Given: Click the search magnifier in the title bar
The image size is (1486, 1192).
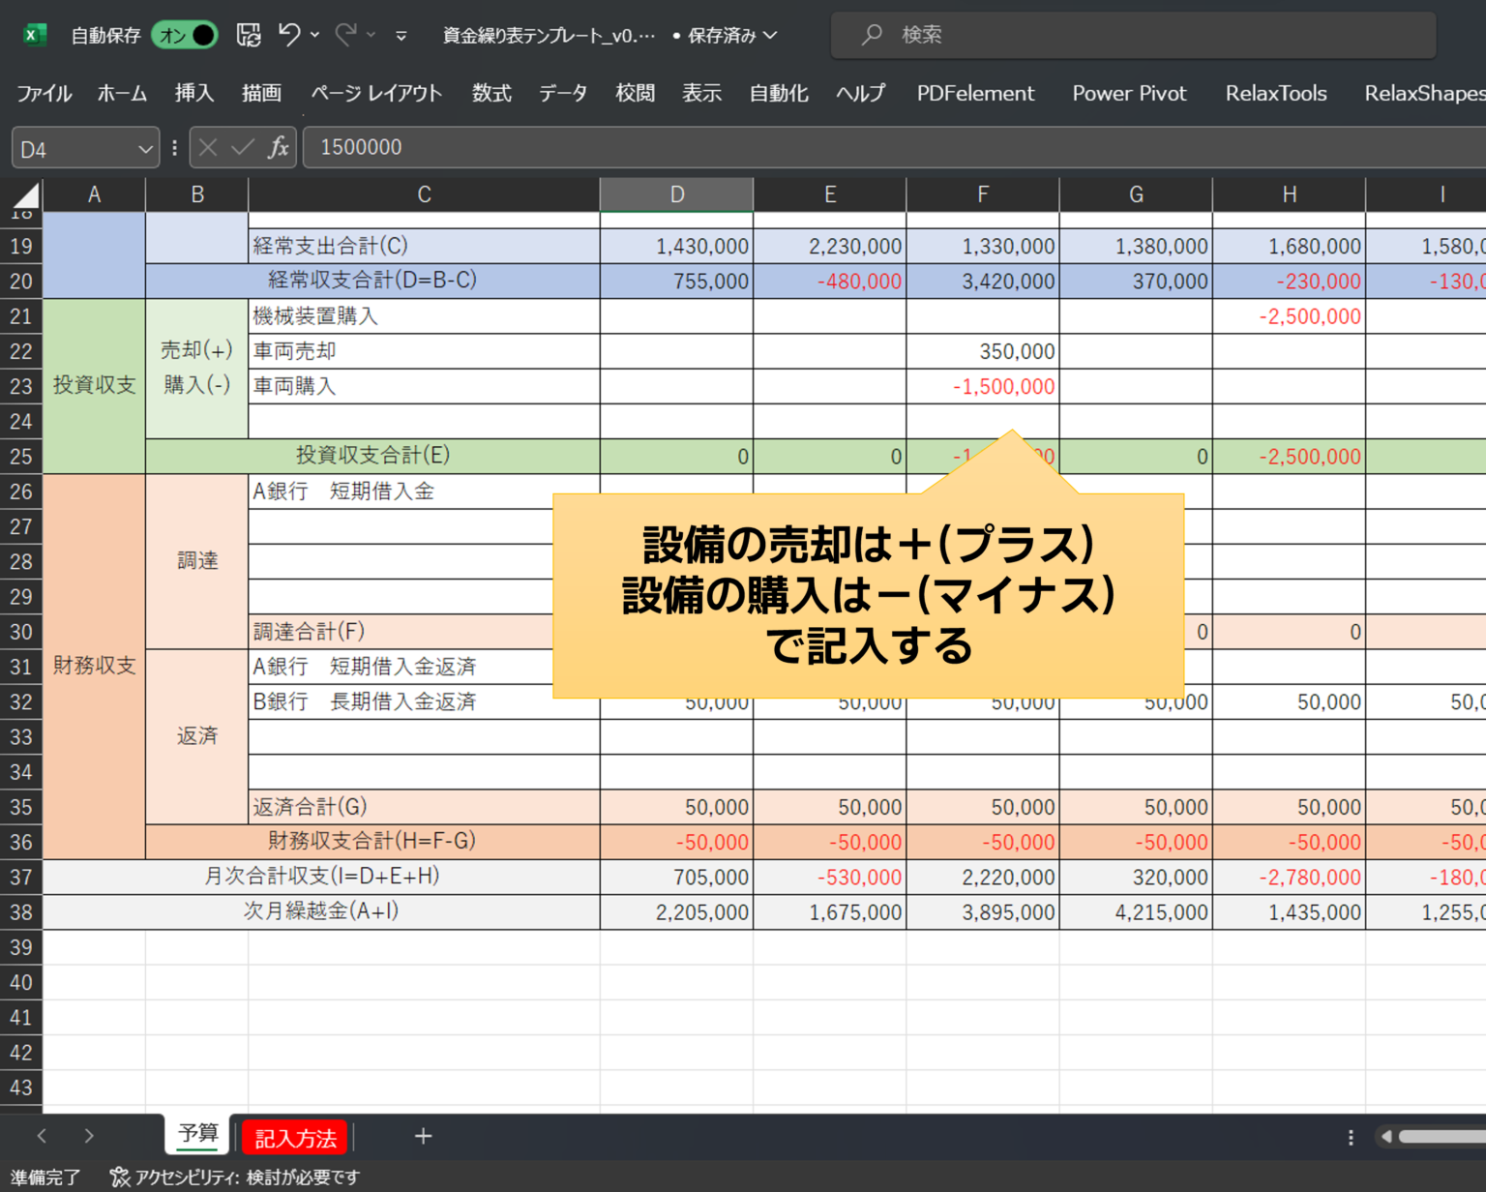Looking at the screenshot, I should tap(870, 35).
